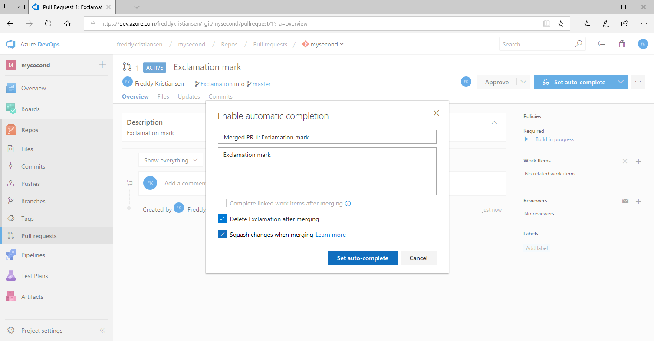Open Artifacts from the sidebar icon
Image resolution: width=654 pixels, height=341 pixels.
11,297
